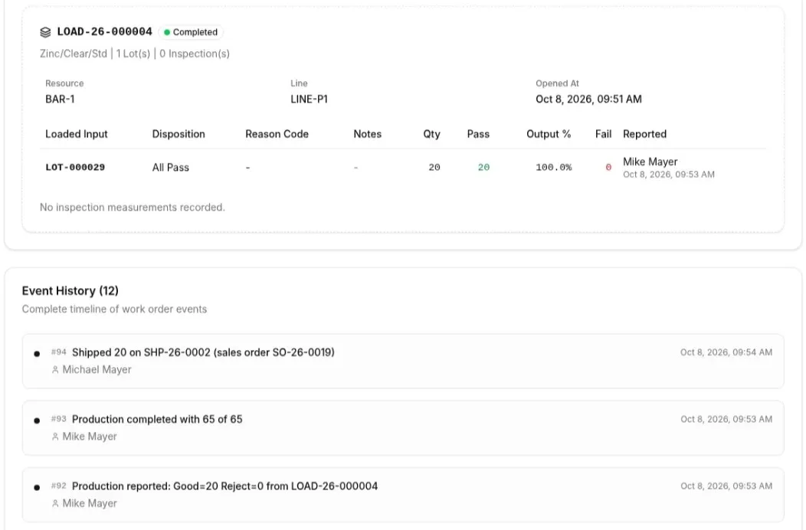
Task: Click the 'Reported' column header
Action: click(644, 134)
